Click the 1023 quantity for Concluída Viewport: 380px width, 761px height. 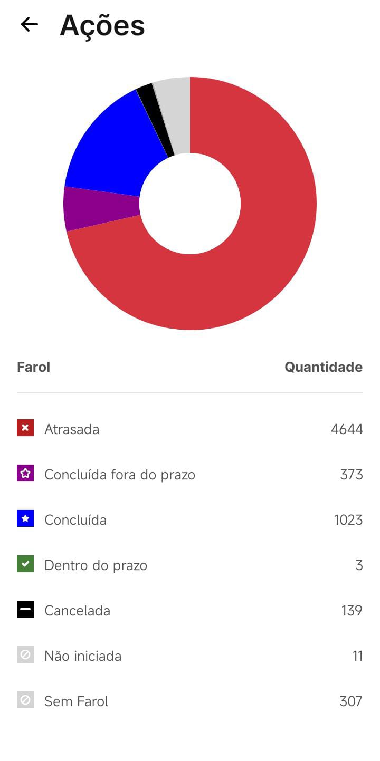348,520
